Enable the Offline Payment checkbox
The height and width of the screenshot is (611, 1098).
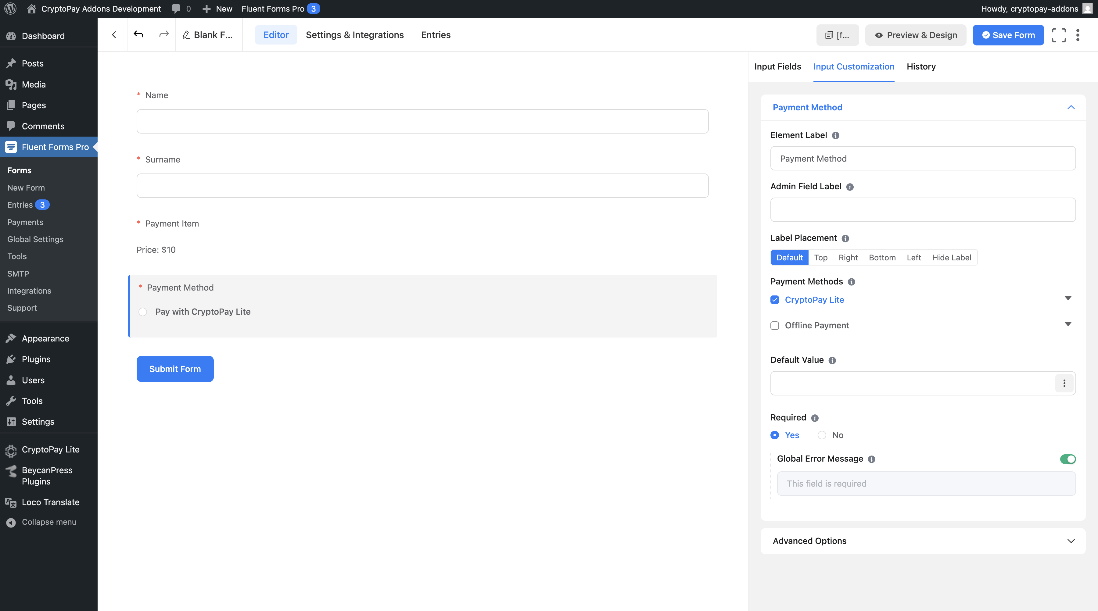[774, 326]
